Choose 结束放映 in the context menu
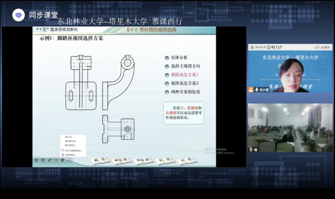 70,155
